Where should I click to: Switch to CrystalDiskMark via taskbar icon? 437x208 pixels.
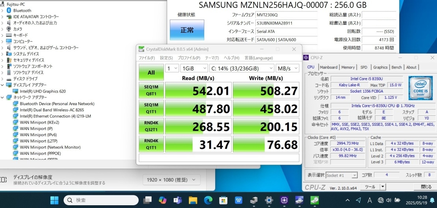314,200
